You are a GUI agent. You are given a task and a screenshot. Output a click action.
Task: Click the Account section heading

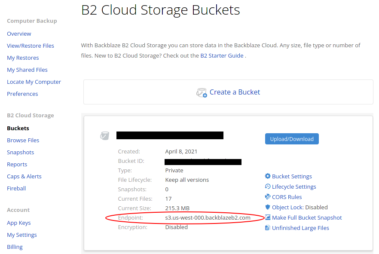(18, 210)
